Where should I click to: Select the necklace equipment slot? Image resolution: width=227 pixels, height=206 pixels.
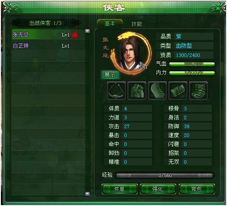tap(116, 91)
